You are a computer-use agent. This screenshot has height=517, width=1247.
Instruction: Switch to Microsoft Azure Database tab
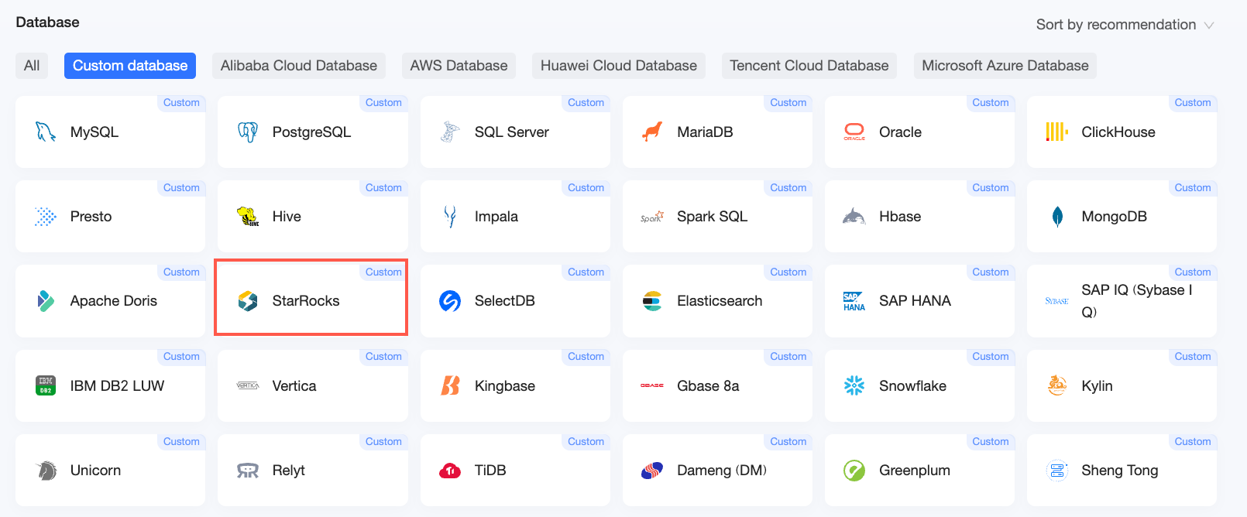click(x=1005, y=66)
